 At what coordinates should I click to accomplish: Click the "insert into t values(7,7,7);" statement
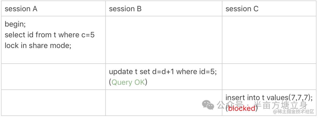click(x=269, y=97)
